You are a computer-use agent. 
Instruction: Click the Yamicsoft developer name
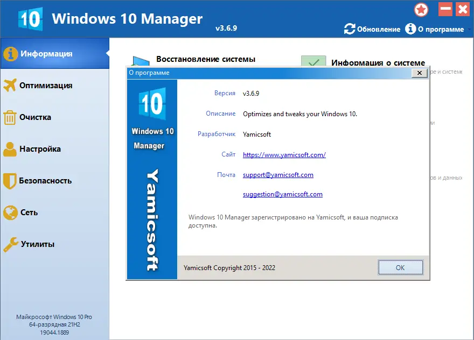click(x=257, y=134)
